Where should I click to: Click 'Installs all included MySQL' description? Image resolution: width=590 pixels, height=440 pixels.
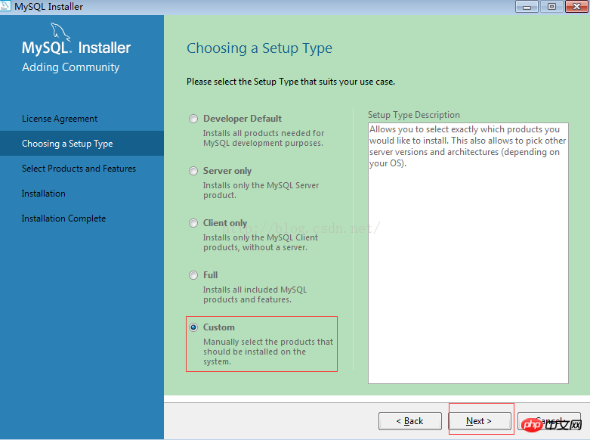(x=255, y=295)
